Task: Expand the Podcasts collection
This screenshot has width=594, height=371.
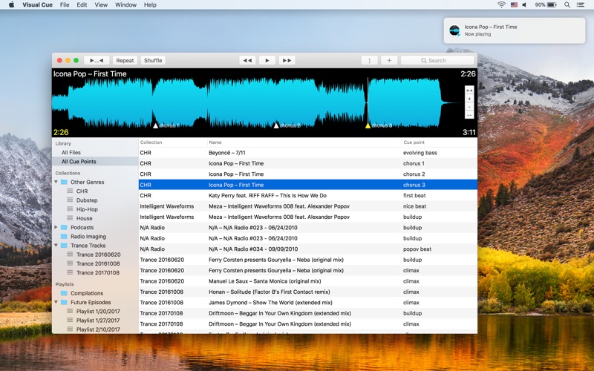Action: [56, 227]
